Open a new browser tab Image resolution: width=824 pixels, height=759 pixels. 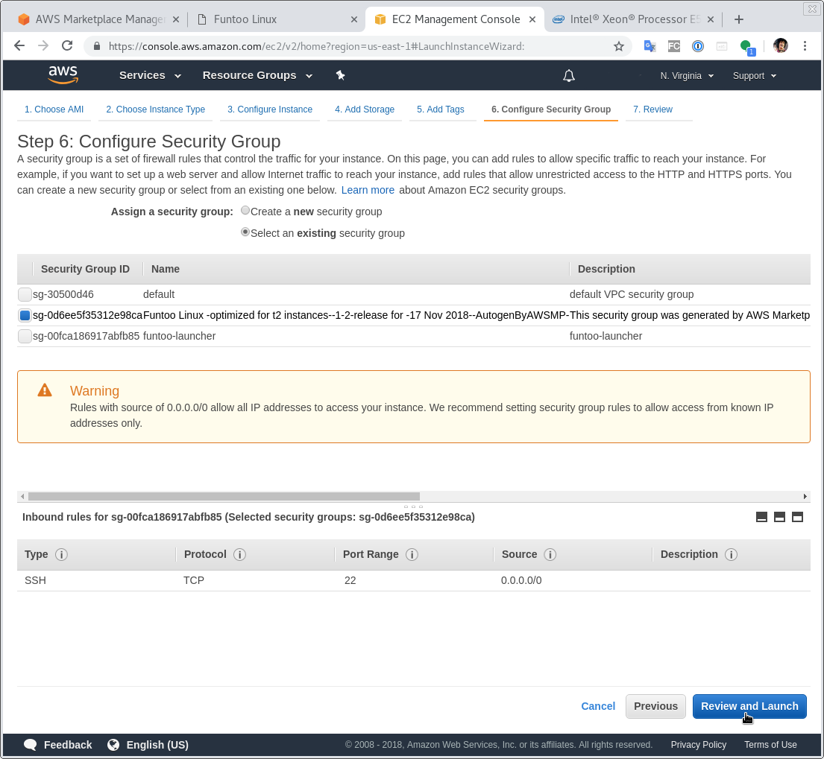coord(738,19)
